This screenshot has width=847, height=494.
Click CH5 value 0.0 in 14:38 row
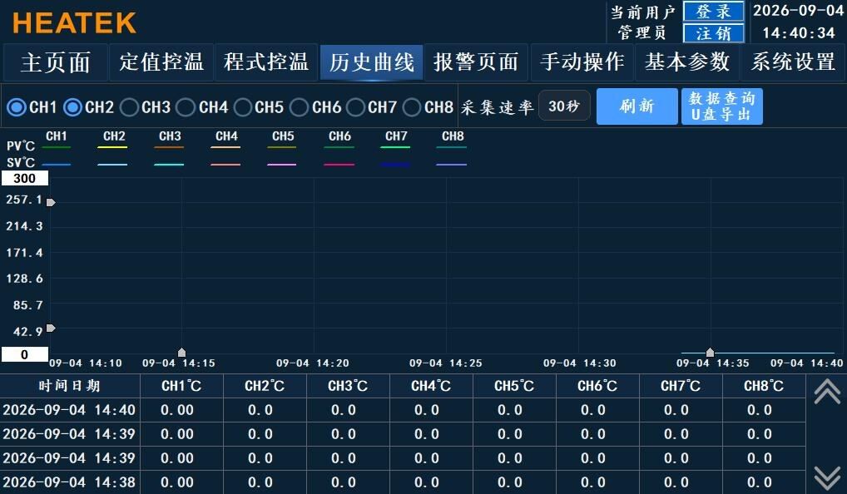point(510,482)
